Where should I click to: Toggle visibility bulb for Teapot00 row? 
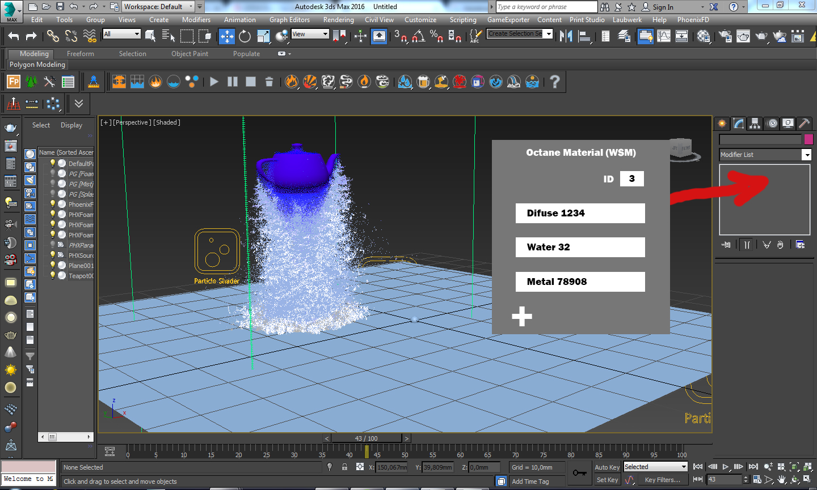tap(53, 275)
